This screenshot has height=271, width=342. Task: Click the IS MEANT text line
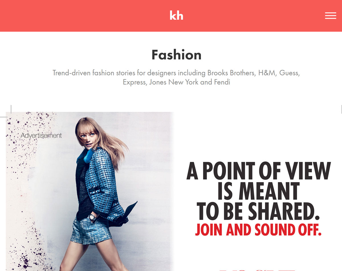(258, 191)
